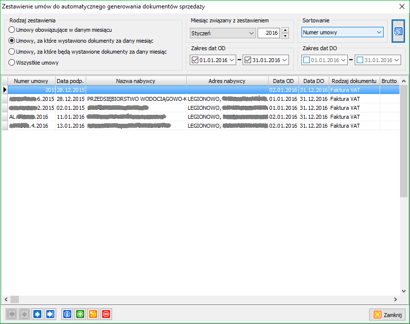Click the 'Nazwa nabywcy' column header

pyautogui.click(x=136, y=81)
